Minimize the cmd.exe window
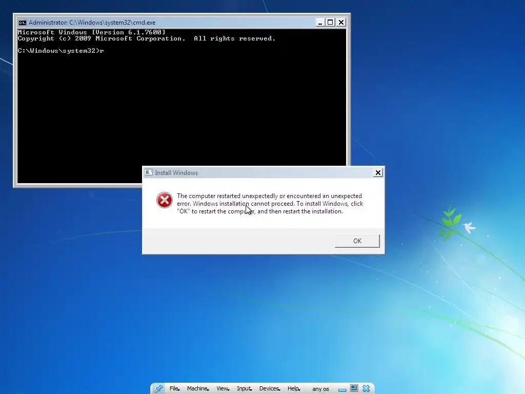 click(320, 23)
